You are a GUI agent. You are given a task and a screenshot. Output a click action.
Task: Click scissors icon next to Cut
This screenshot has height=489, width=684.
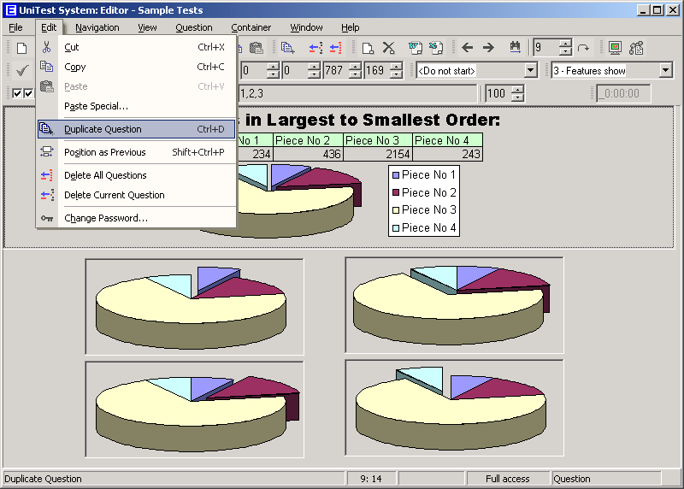(47, 47)
